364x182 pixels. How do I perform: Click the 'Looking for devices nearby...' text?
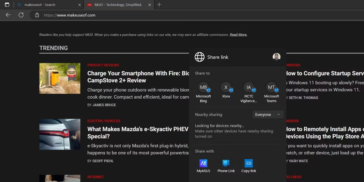(220, 126)
